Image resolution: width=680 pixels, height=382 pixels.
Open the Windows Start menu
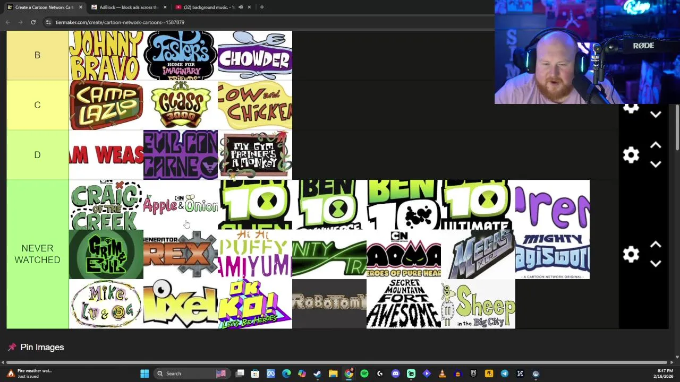pyautogui.click(x=144, y=374)
